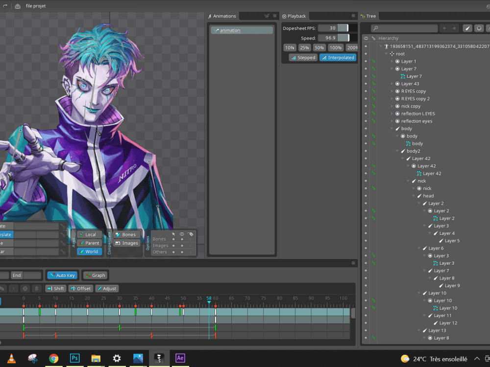This screenshot has height=367, width=490.
Task: Switch playback to Stepped mode
Action: tap(303, 57)
